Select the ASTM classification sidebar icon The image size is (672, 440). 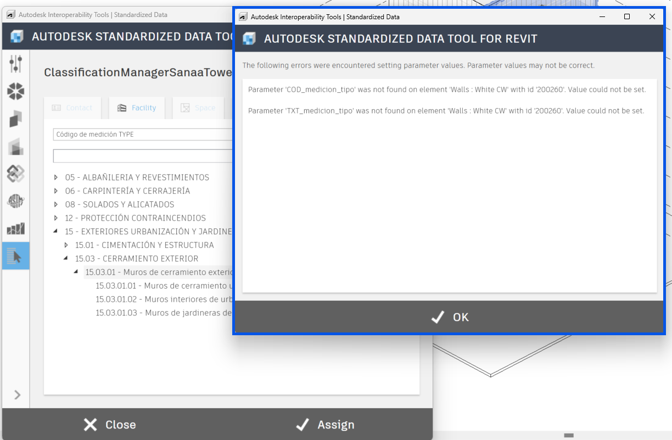click(x=15, y=201)
